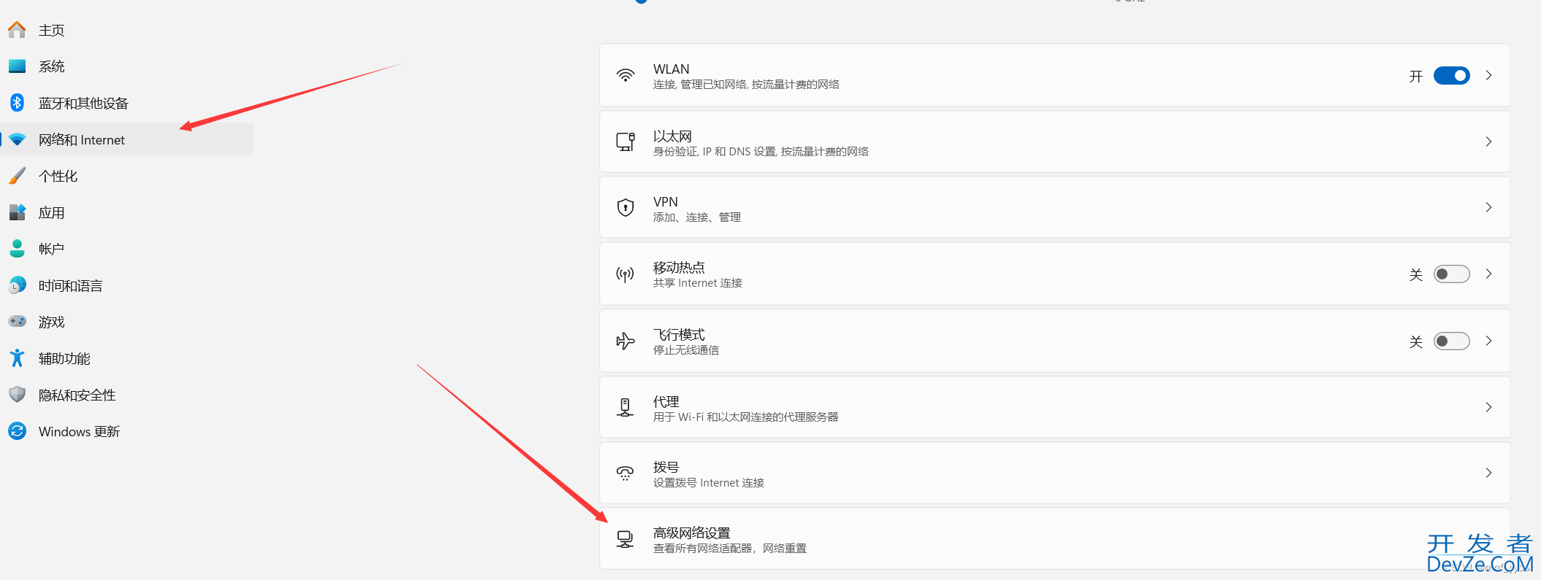Click the Gaming controller icon
This screenshot has height=580, width=1541.
coord(17,322)
